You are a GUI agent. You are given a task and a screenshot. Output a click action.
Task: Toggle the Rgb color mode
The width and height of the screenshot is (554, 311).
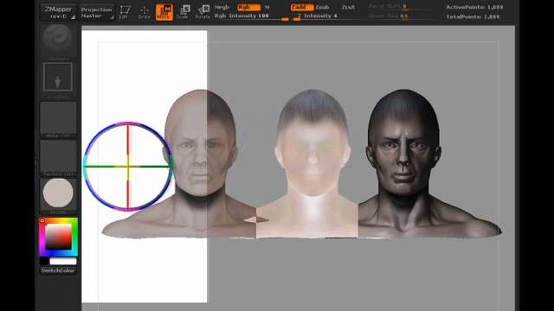tap(248, 7)
